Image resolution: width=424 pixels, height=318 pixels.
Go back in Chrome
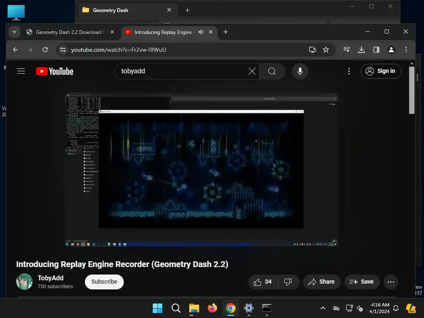click(x=15, y=50)
